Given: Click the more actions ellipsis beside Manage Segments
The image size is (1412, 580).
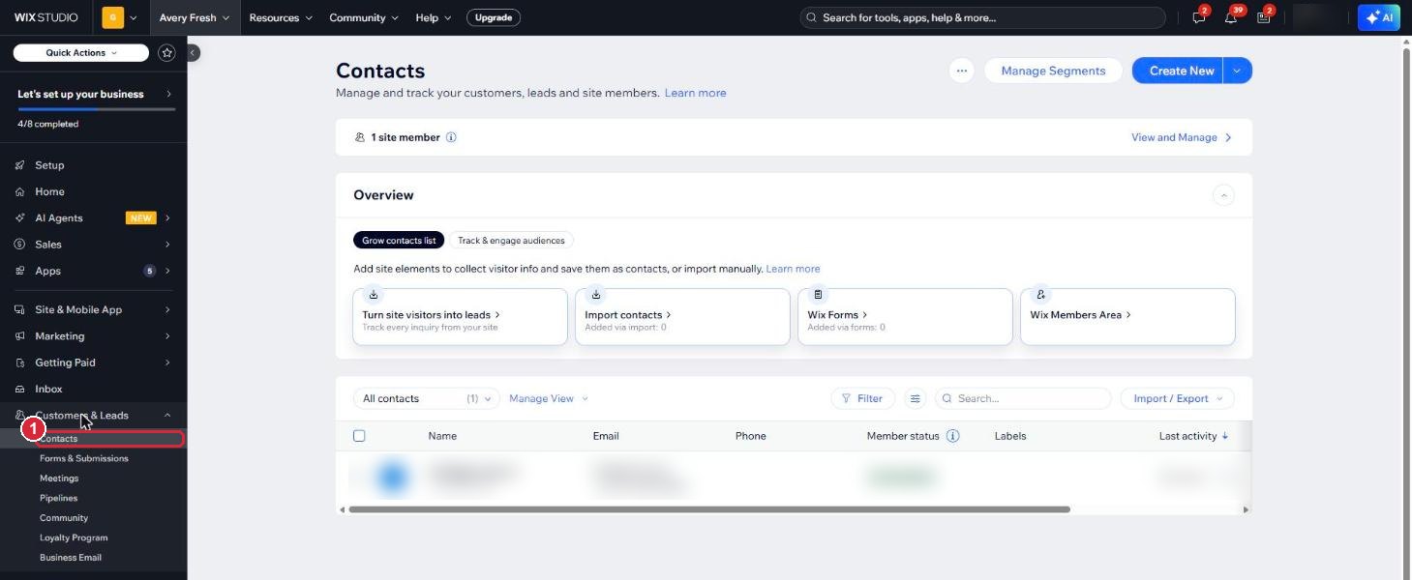Looking at the screenshot, I should tap(961, 71).
